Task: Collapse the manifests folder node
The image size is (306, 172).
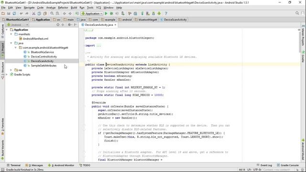Action: 11,34
